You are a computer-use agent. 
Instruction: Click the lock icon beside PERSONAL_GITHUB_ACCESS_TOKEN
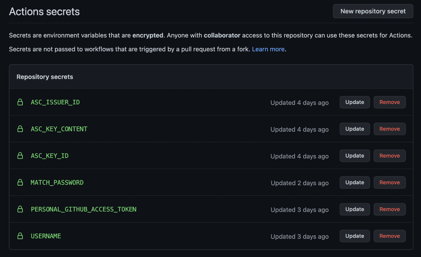20,209
